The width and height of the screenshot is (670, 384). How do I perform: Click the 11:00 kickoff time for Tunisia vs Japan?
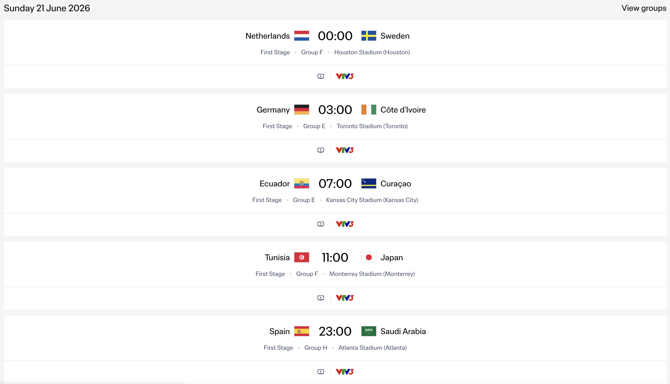(x=335, y=257)
